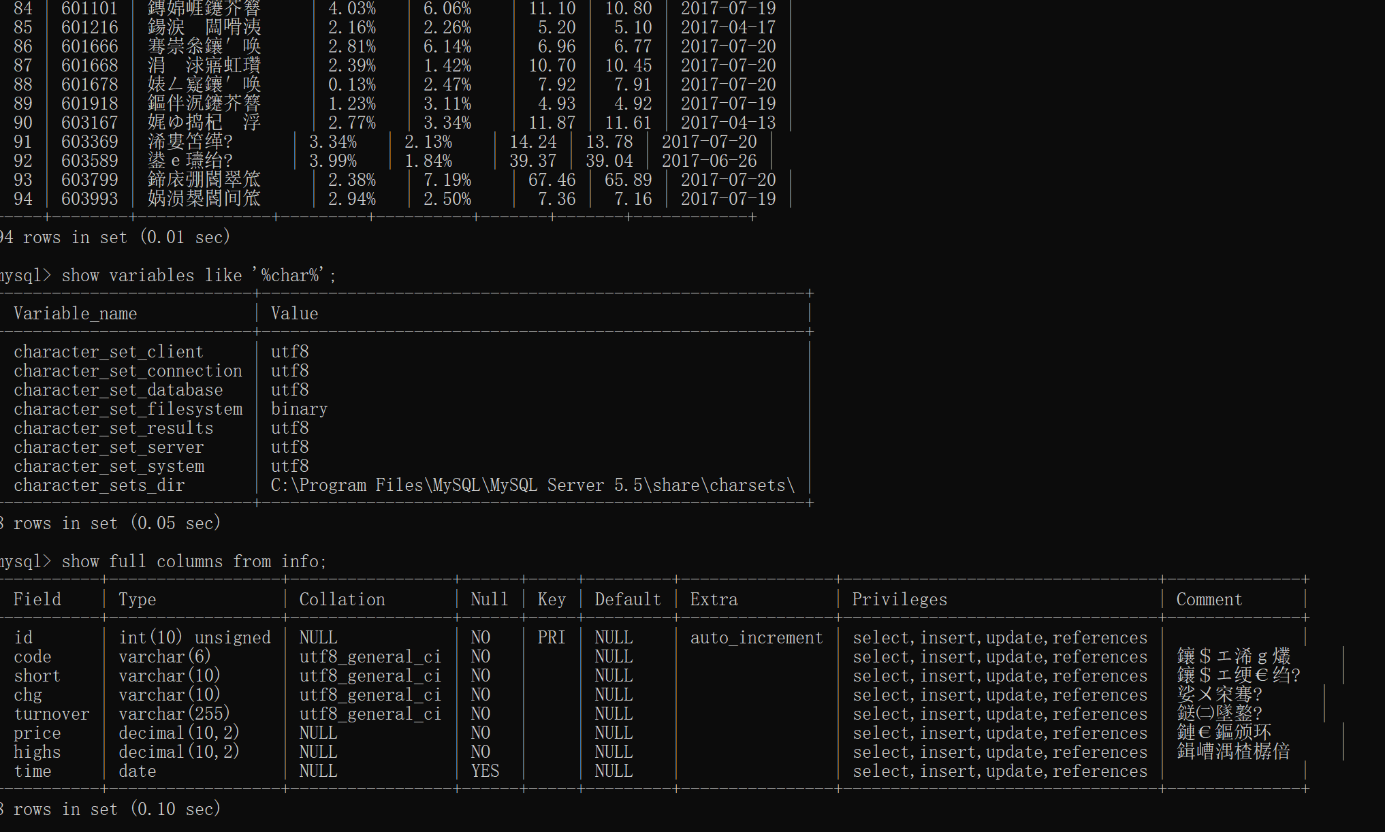Screen dimensions: 1385x832
Task: Select the 'auto_increment' extra cell
Action: point(757,638)
